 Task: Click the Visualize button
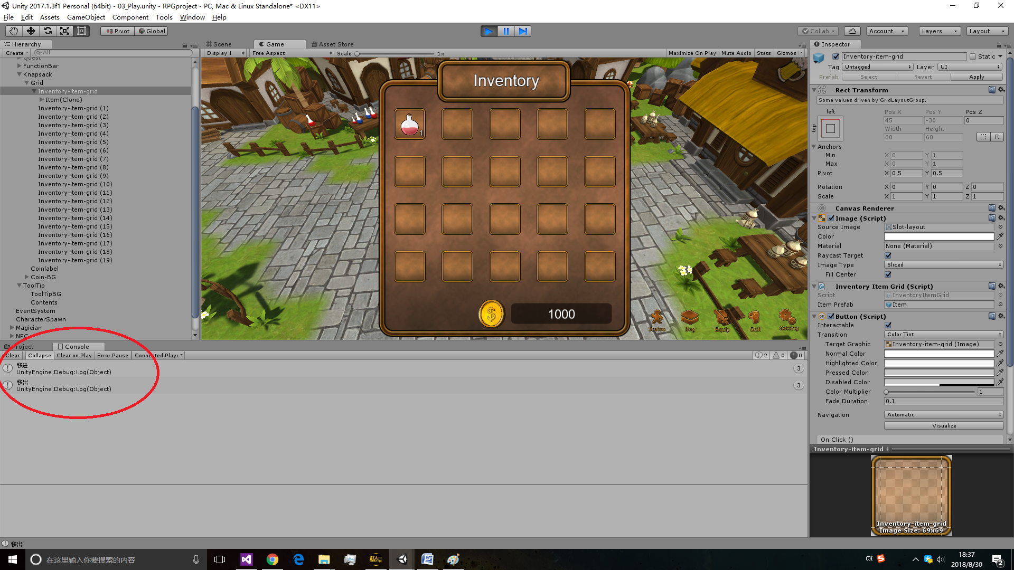pos(944,426)
